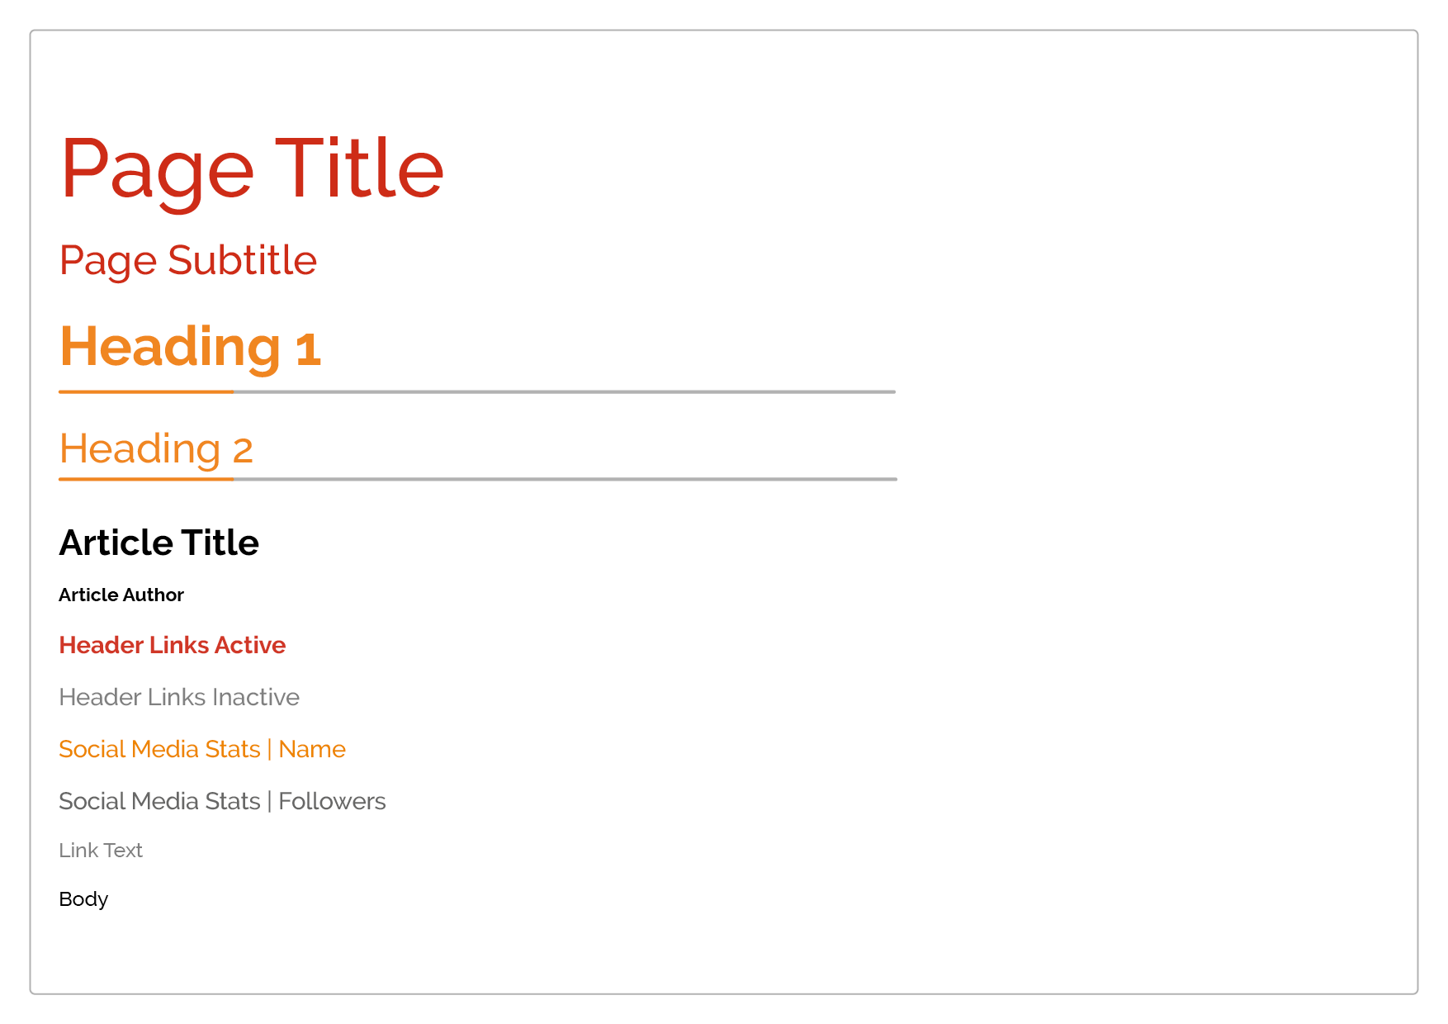Click Social Media Stats | Followers text
Viewport: 1448px width, 1024px height.
(x=222, y=801)
